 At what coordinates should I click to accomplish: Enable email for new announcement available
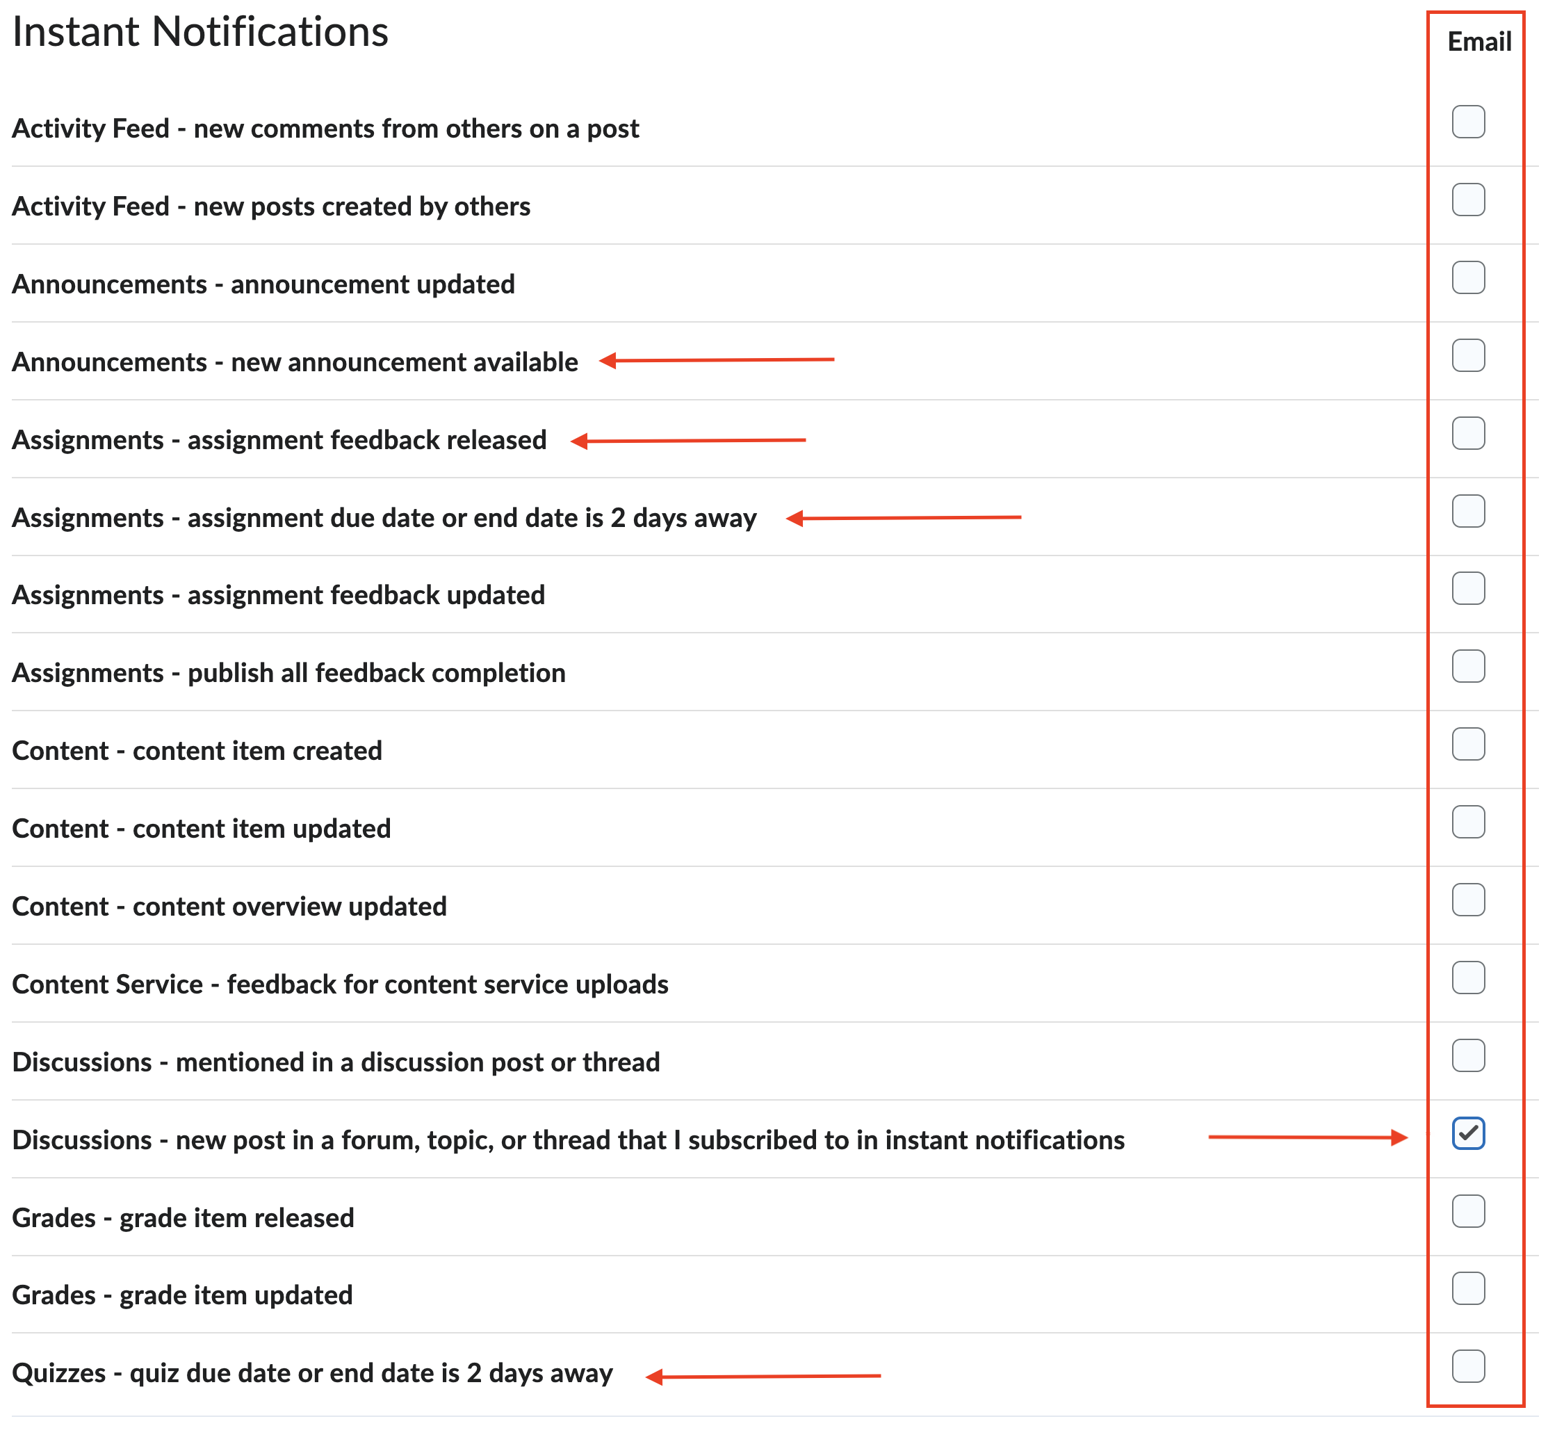pyautogui.click(x=1467, y=355)
